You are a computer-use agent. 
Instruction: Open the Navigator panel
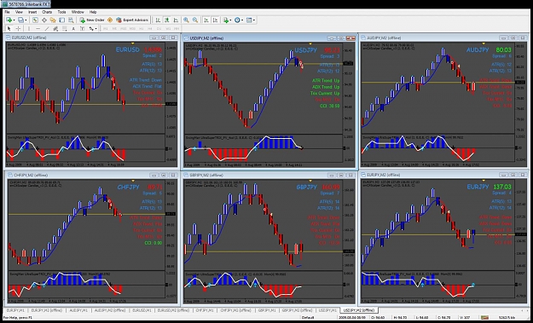53,20
